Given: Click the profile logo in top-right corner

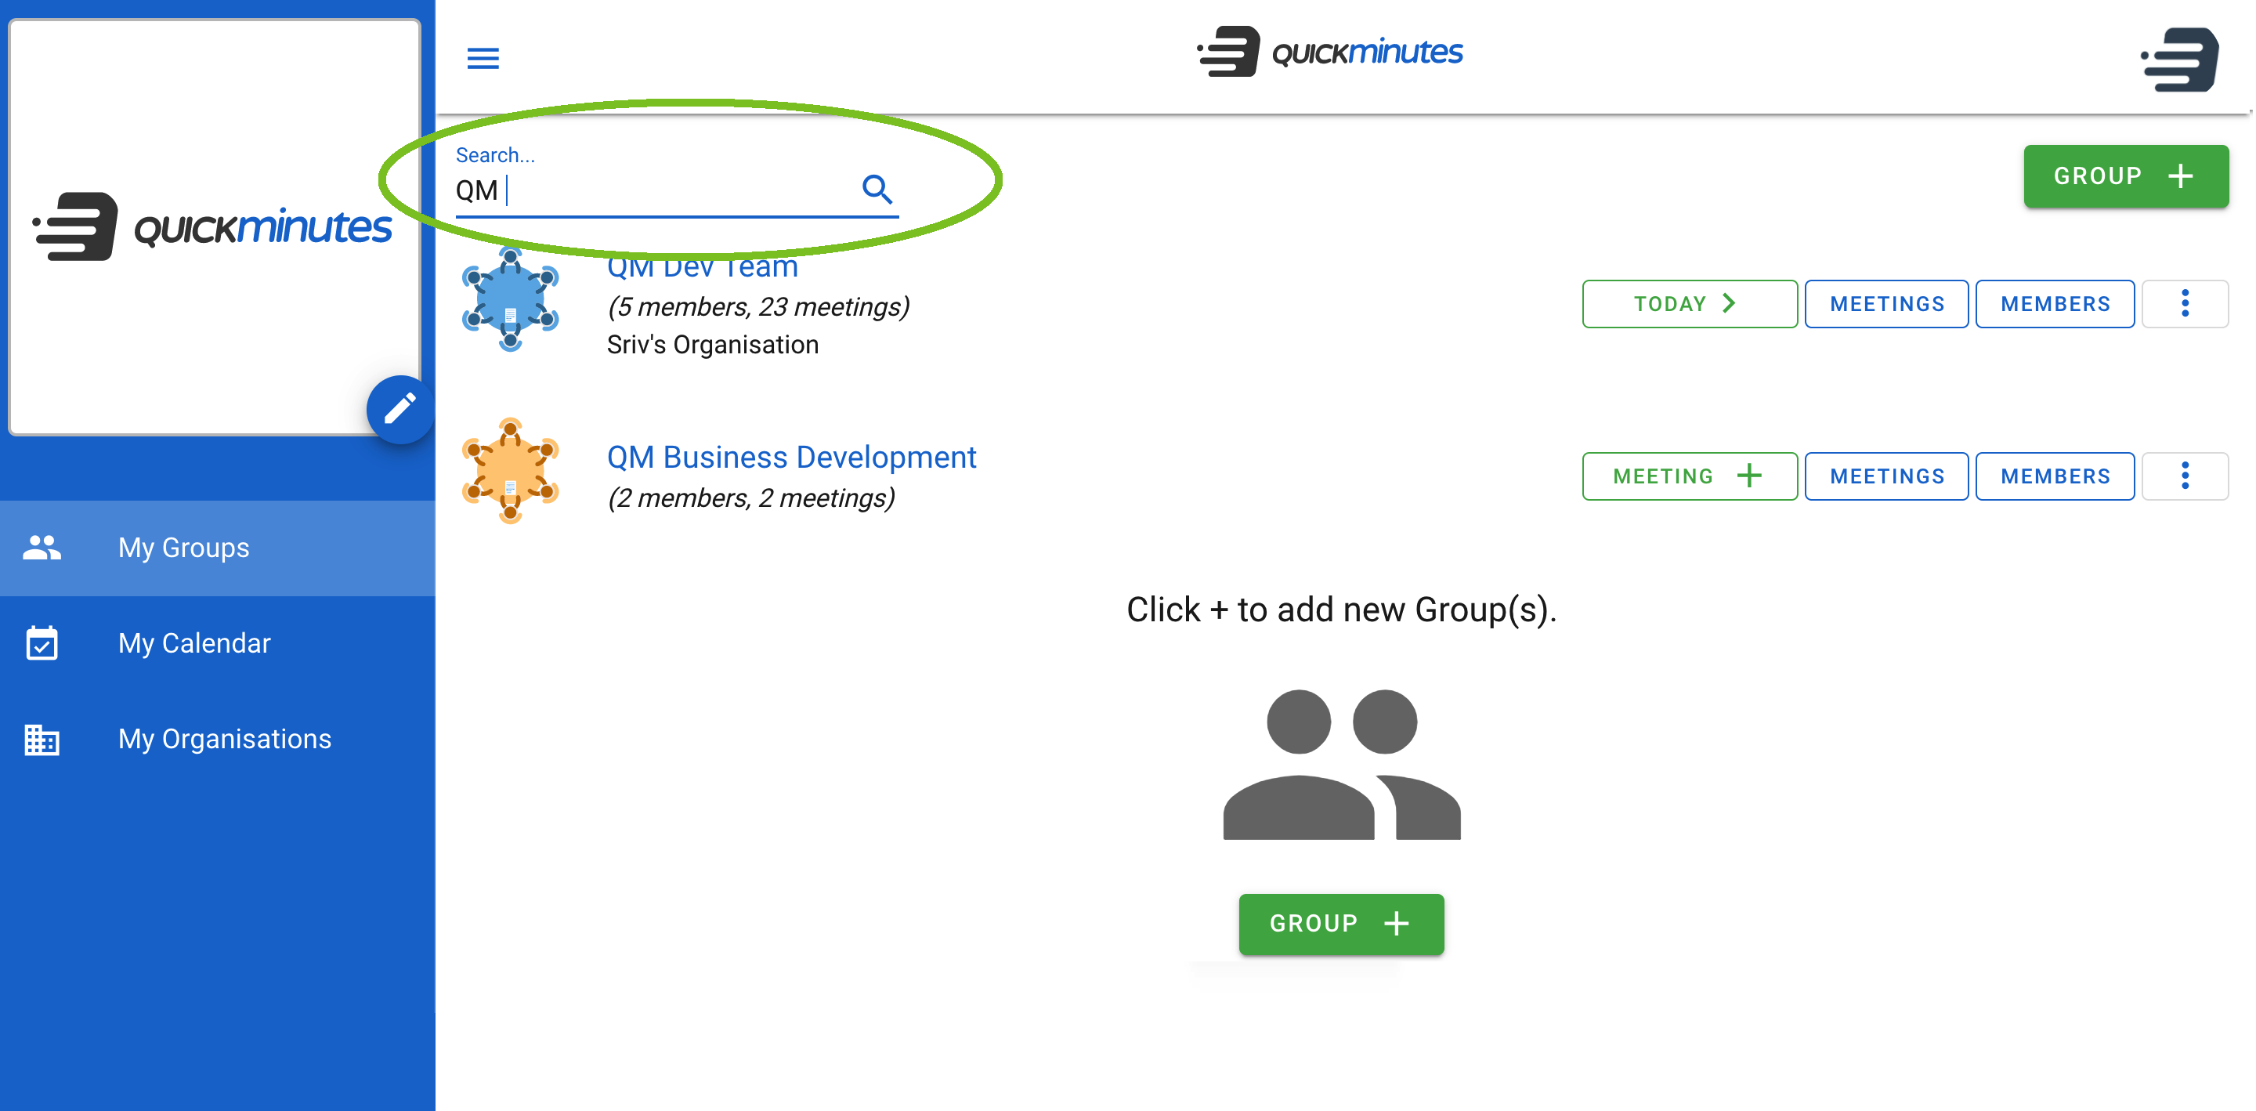Looking at the screenshot, I should tap(2180, 58).
